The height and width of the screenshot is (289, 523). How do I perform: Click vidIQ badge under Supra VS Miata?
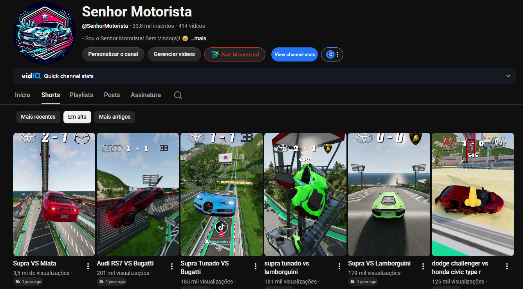pos(28,282)
